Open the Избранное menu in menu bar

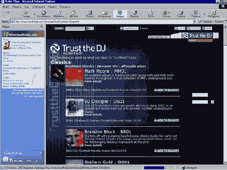pyautogui.click(x=39, y=7)
